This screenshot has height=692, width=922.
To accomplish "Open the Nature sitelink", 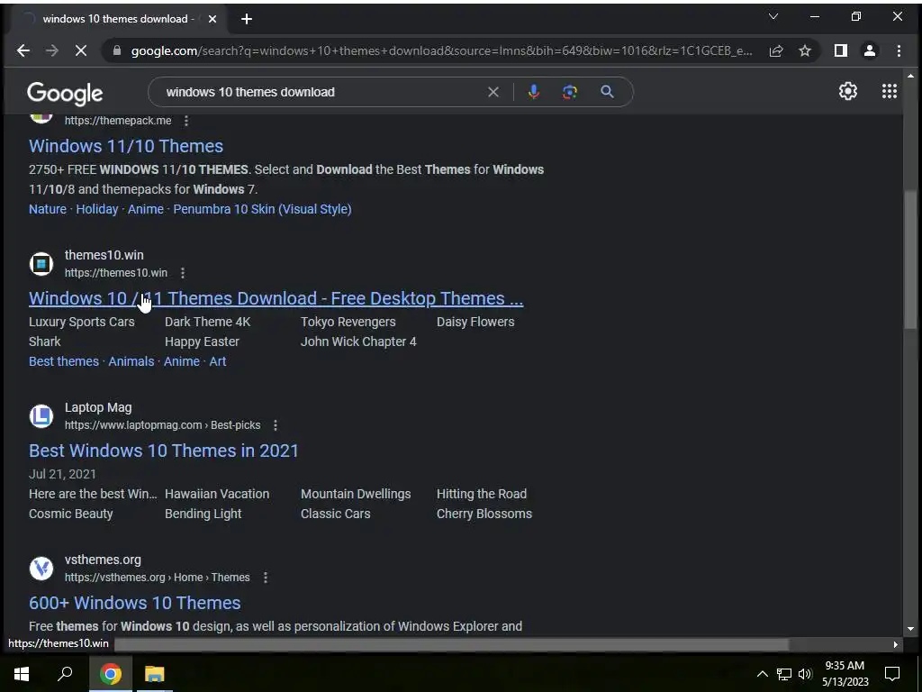I will tap(48, 209).
